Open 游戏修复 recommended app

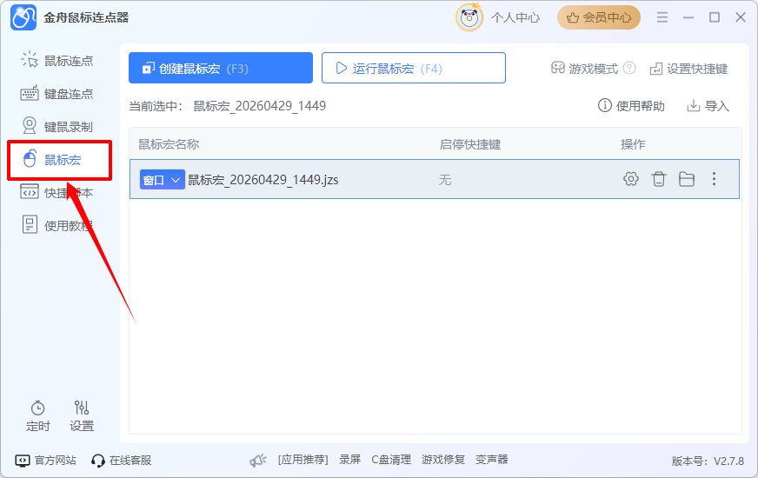(442, 460)
